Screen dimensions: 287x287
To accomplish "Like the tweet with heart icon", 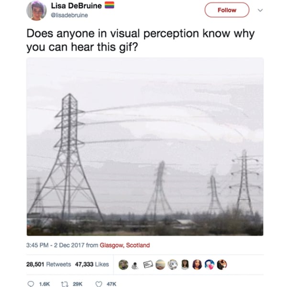I will point(99,284).
